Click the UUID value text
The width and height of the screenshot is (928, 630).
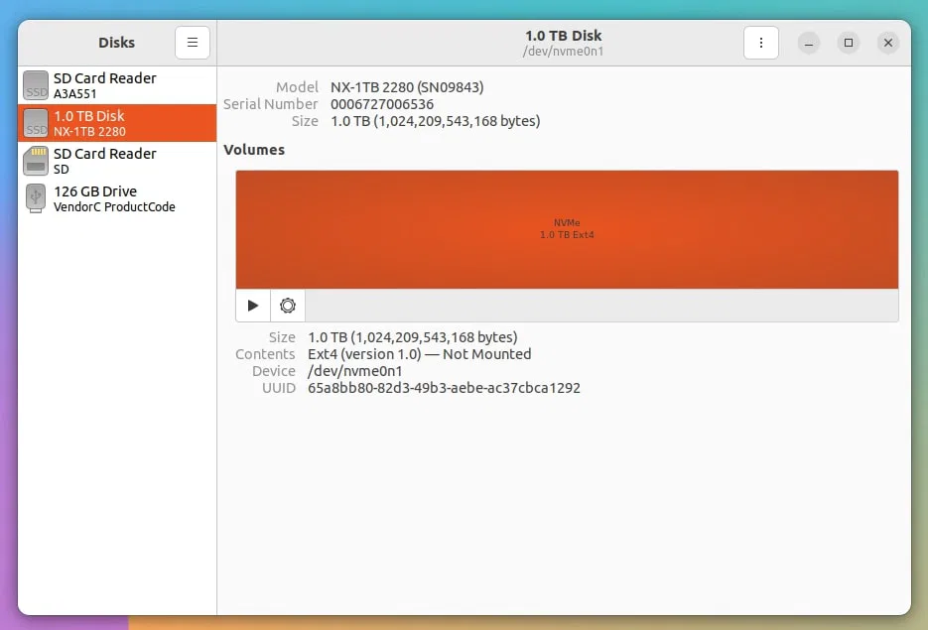444,388
